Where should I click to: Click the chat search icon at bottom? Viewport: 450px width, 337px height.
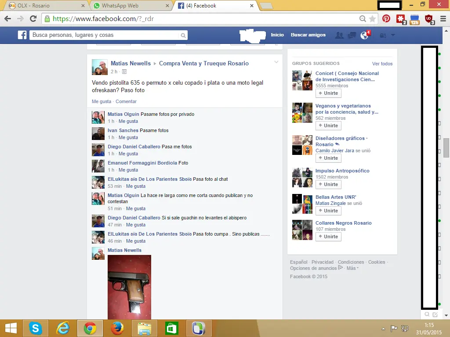click(427, 314)
